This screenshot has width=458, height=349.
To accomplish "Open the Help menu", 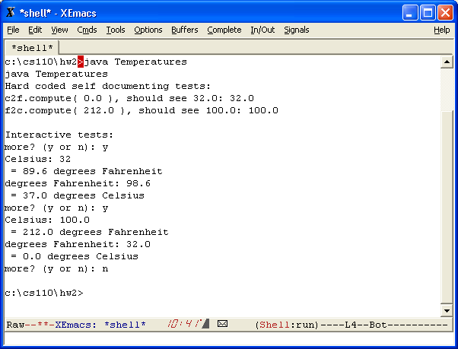I will coord(441,30).
